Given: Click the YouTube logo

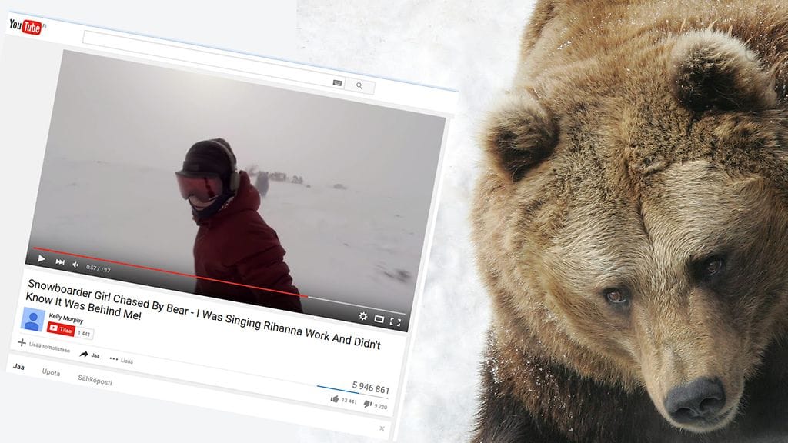Looking at the screenshot, I should 26,26.
